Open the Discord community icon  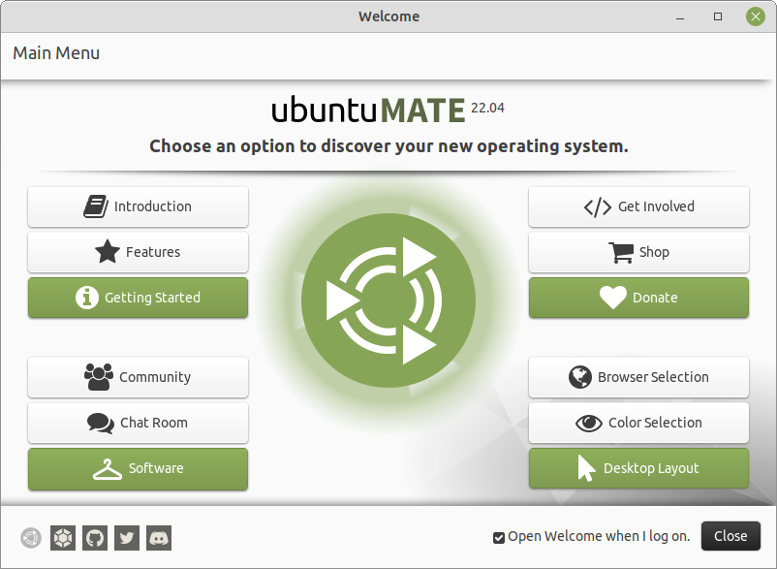[x=158, y=537]
